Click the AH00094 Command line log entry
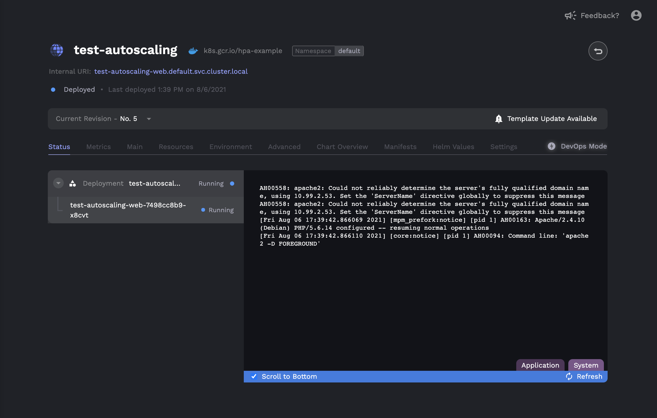This screenshot has width=657, height=418. point(424,240)
